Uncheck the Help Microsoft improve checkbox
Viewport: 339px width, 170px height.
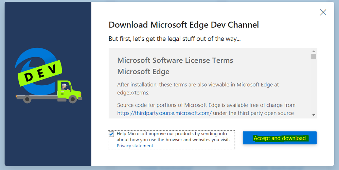click(111, 134)
